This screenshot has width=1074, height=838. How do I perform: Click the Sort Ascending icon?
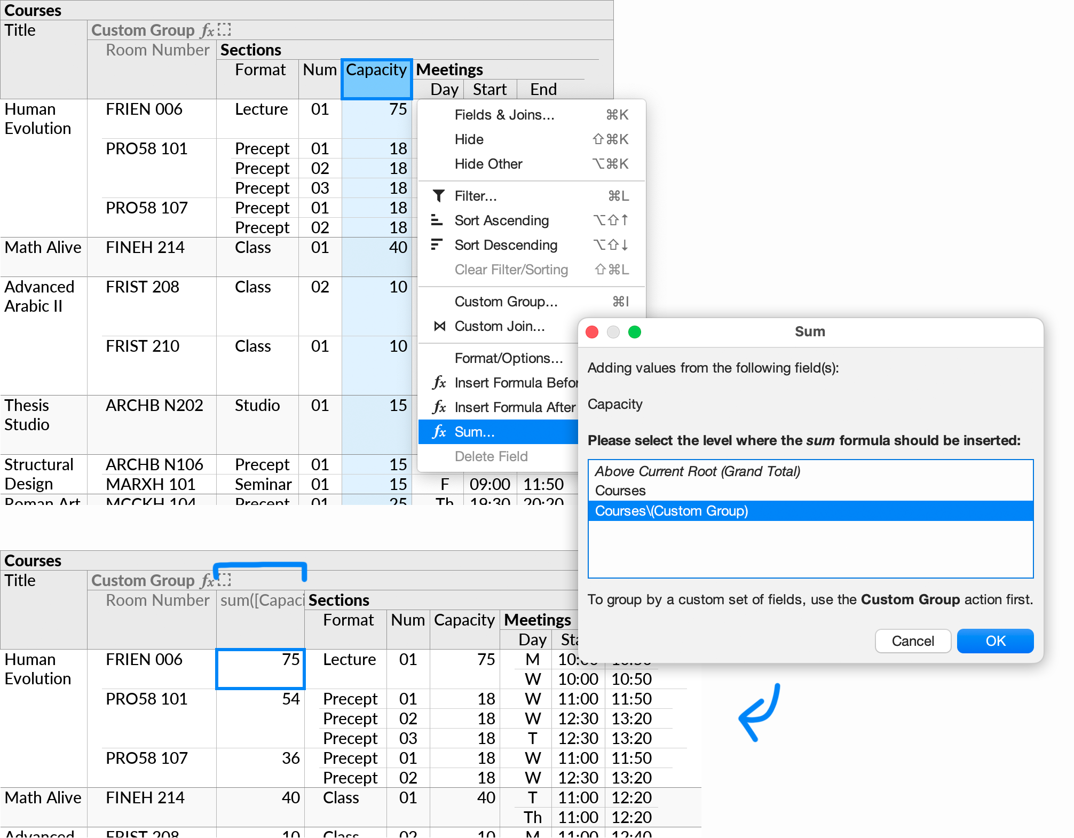[x=437, y=220]
